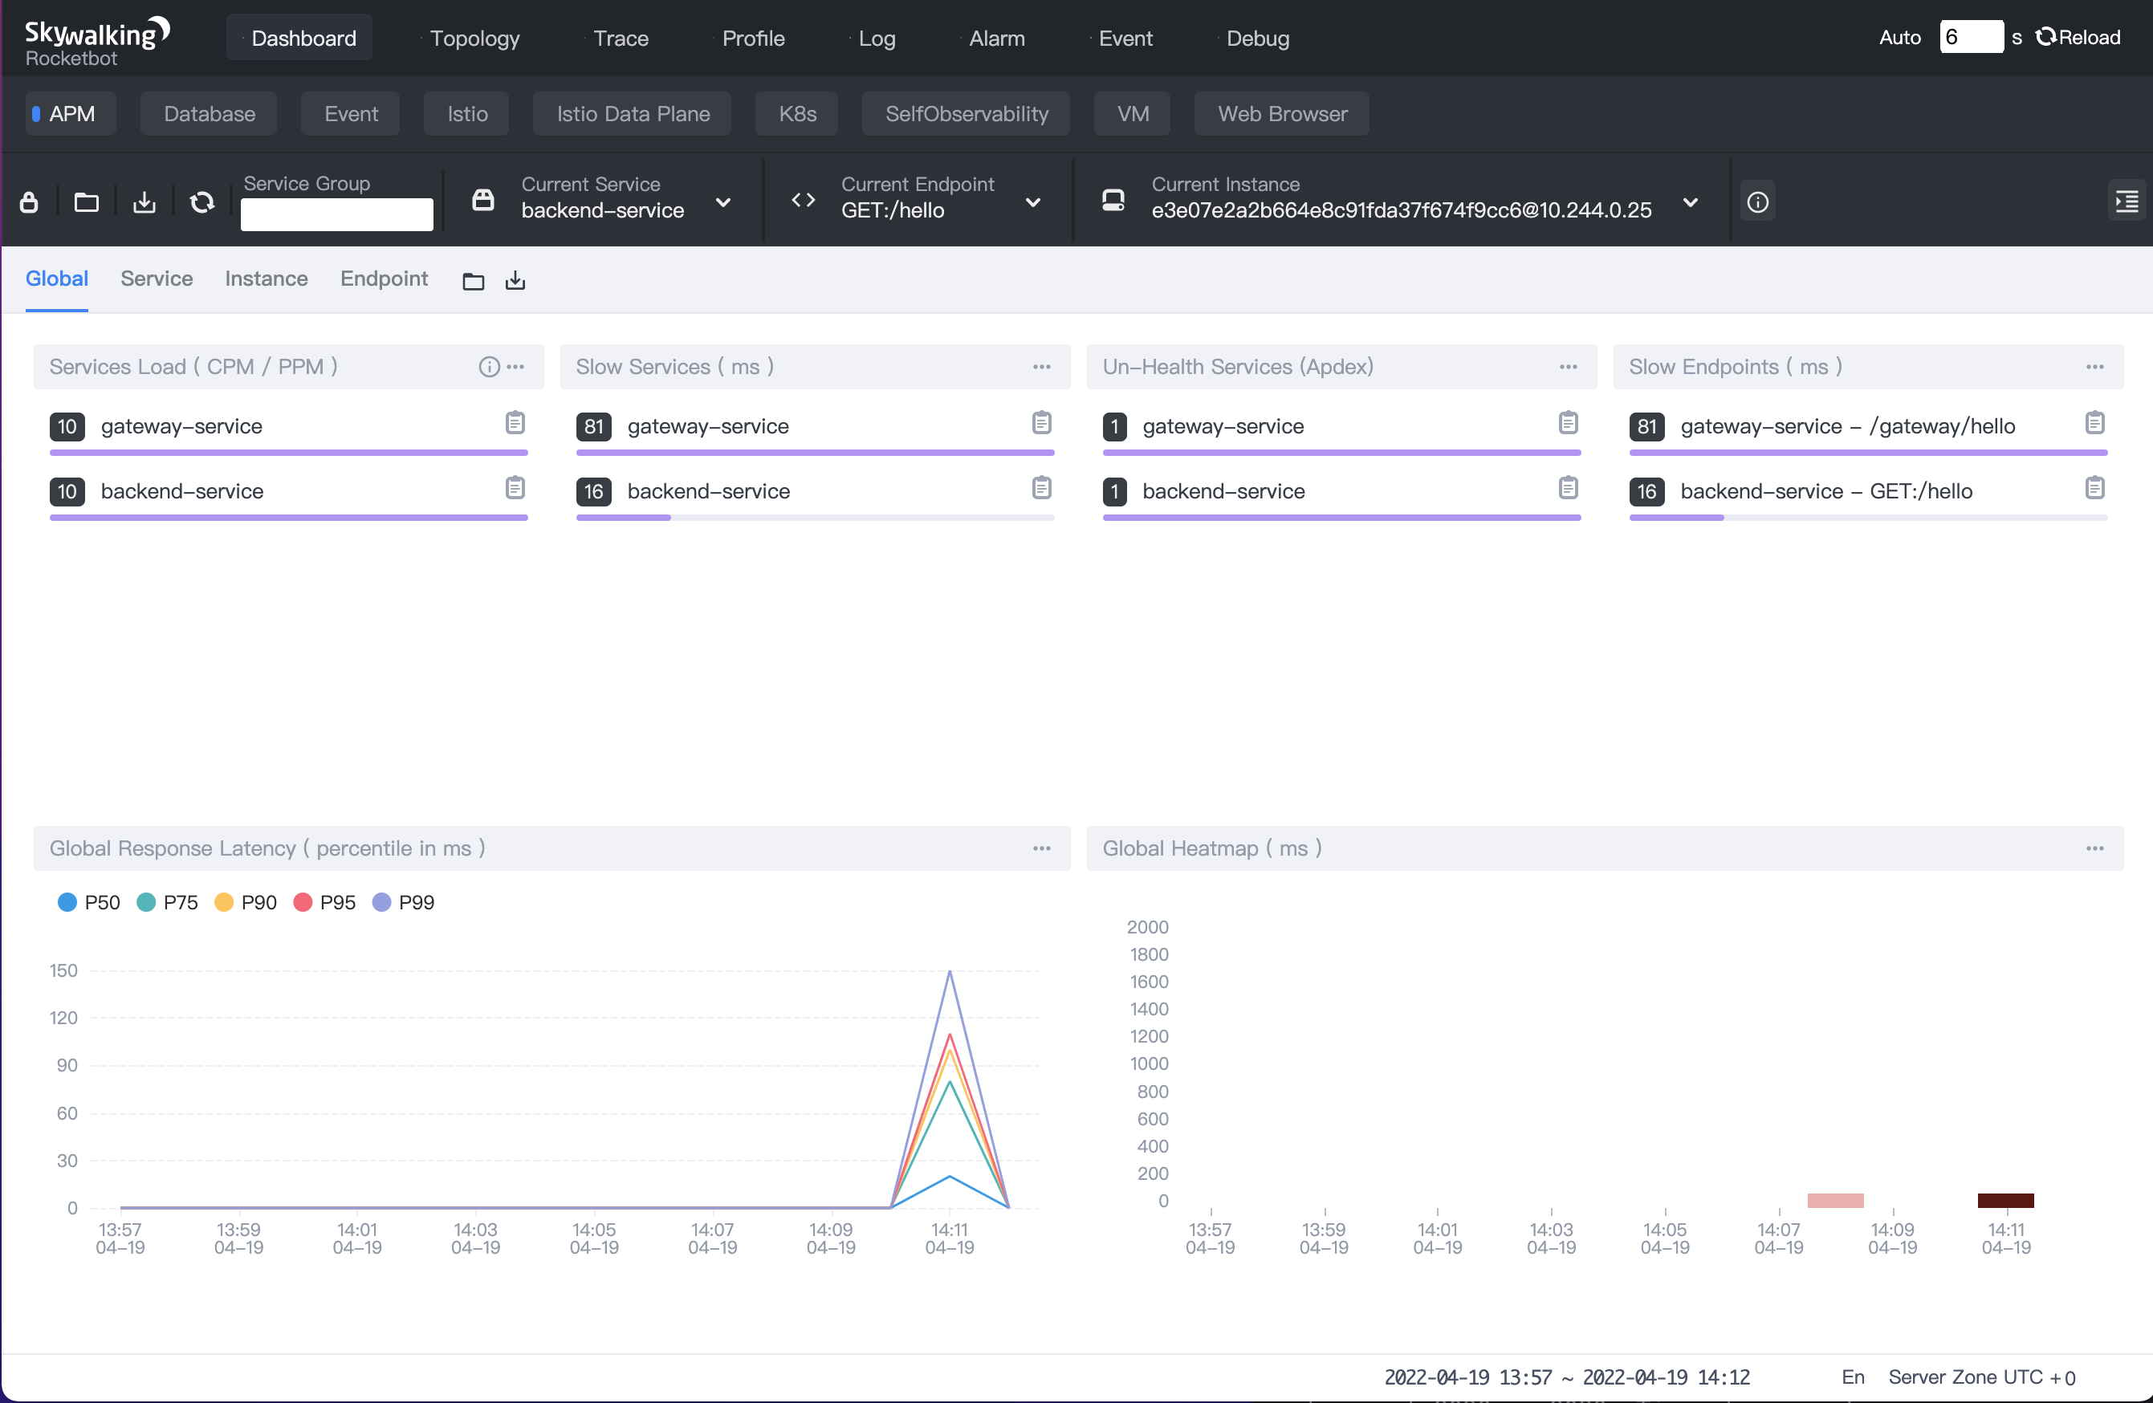Open Slow Services panel options menu
This screenshot has width=2153, height=1403.
click(x=1041, y=366)
